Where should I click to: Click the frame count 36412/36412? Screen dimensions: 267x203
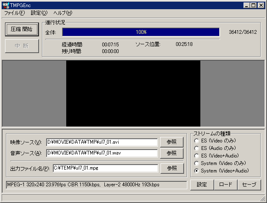243,32
